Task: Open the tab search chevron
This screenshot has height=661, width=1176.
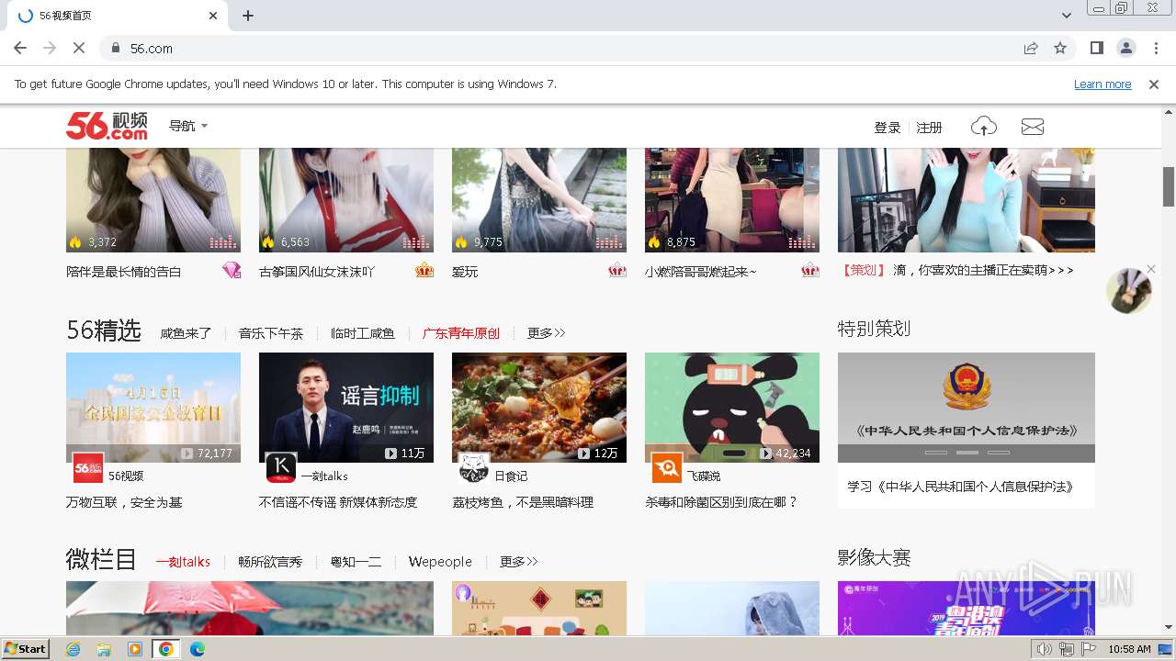Action: [1067, 16]
